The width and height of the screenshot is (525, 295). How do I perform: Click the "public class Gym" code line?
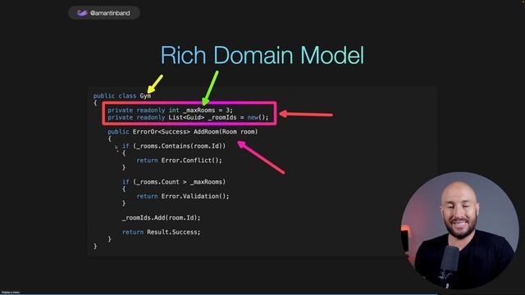(x=122, y=96)
